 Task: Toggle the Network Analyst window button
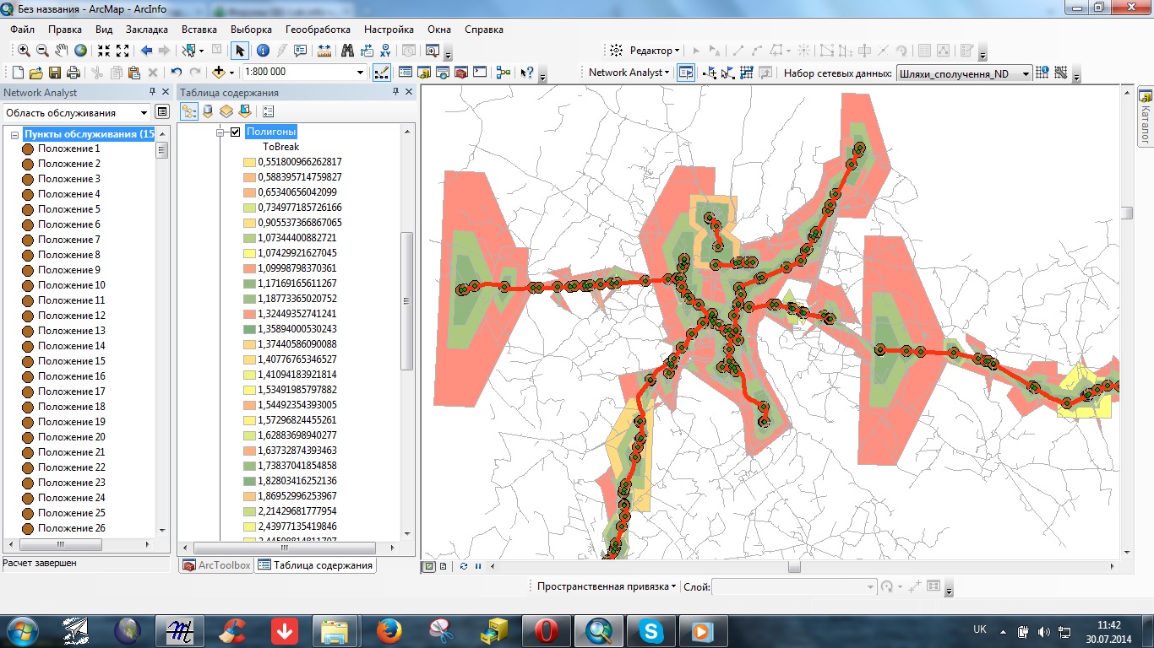[686, 73]
